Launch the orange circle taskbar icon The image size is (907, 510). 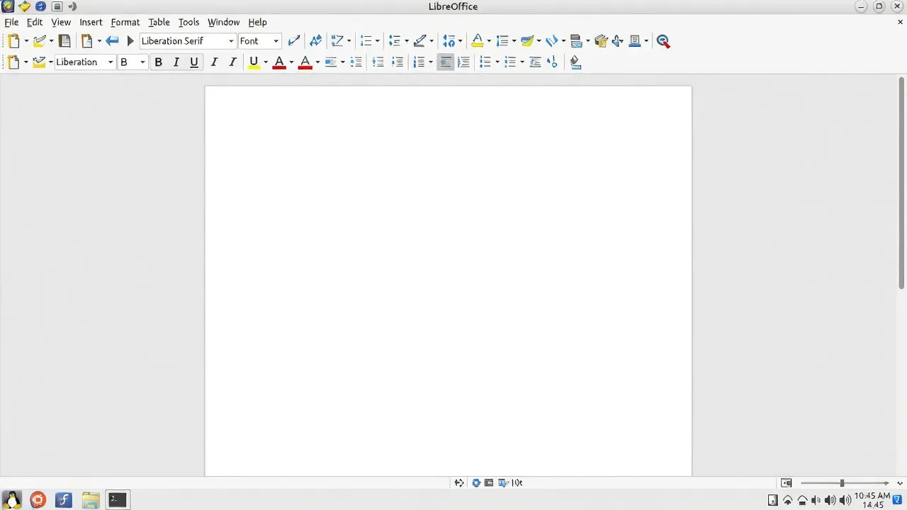click(x=38, y=500)
